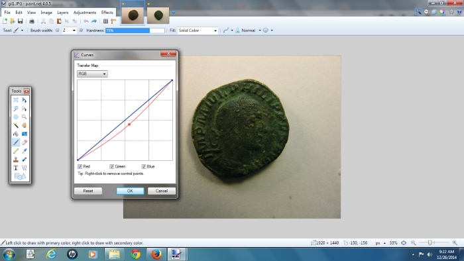This screenshot has width=464, height=261.
Task: Disable the Blue channel checkbox
Action: [x=144, y=166]
